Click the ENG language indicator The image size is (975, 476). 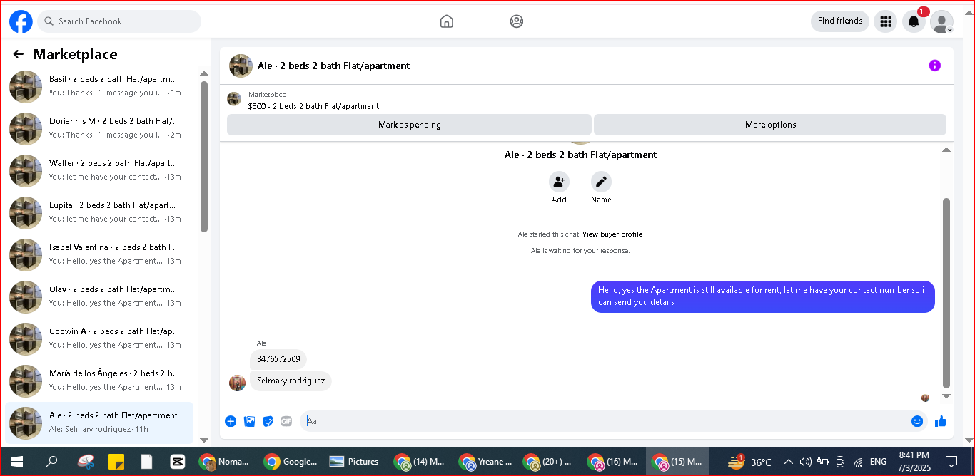click(x=878, y=462)
